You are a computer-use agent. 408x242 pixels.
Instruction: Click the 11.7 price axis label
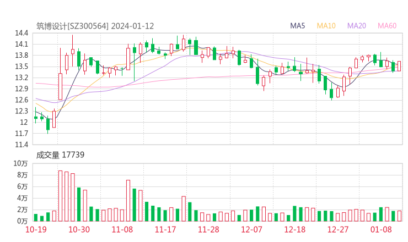point(22,134)
